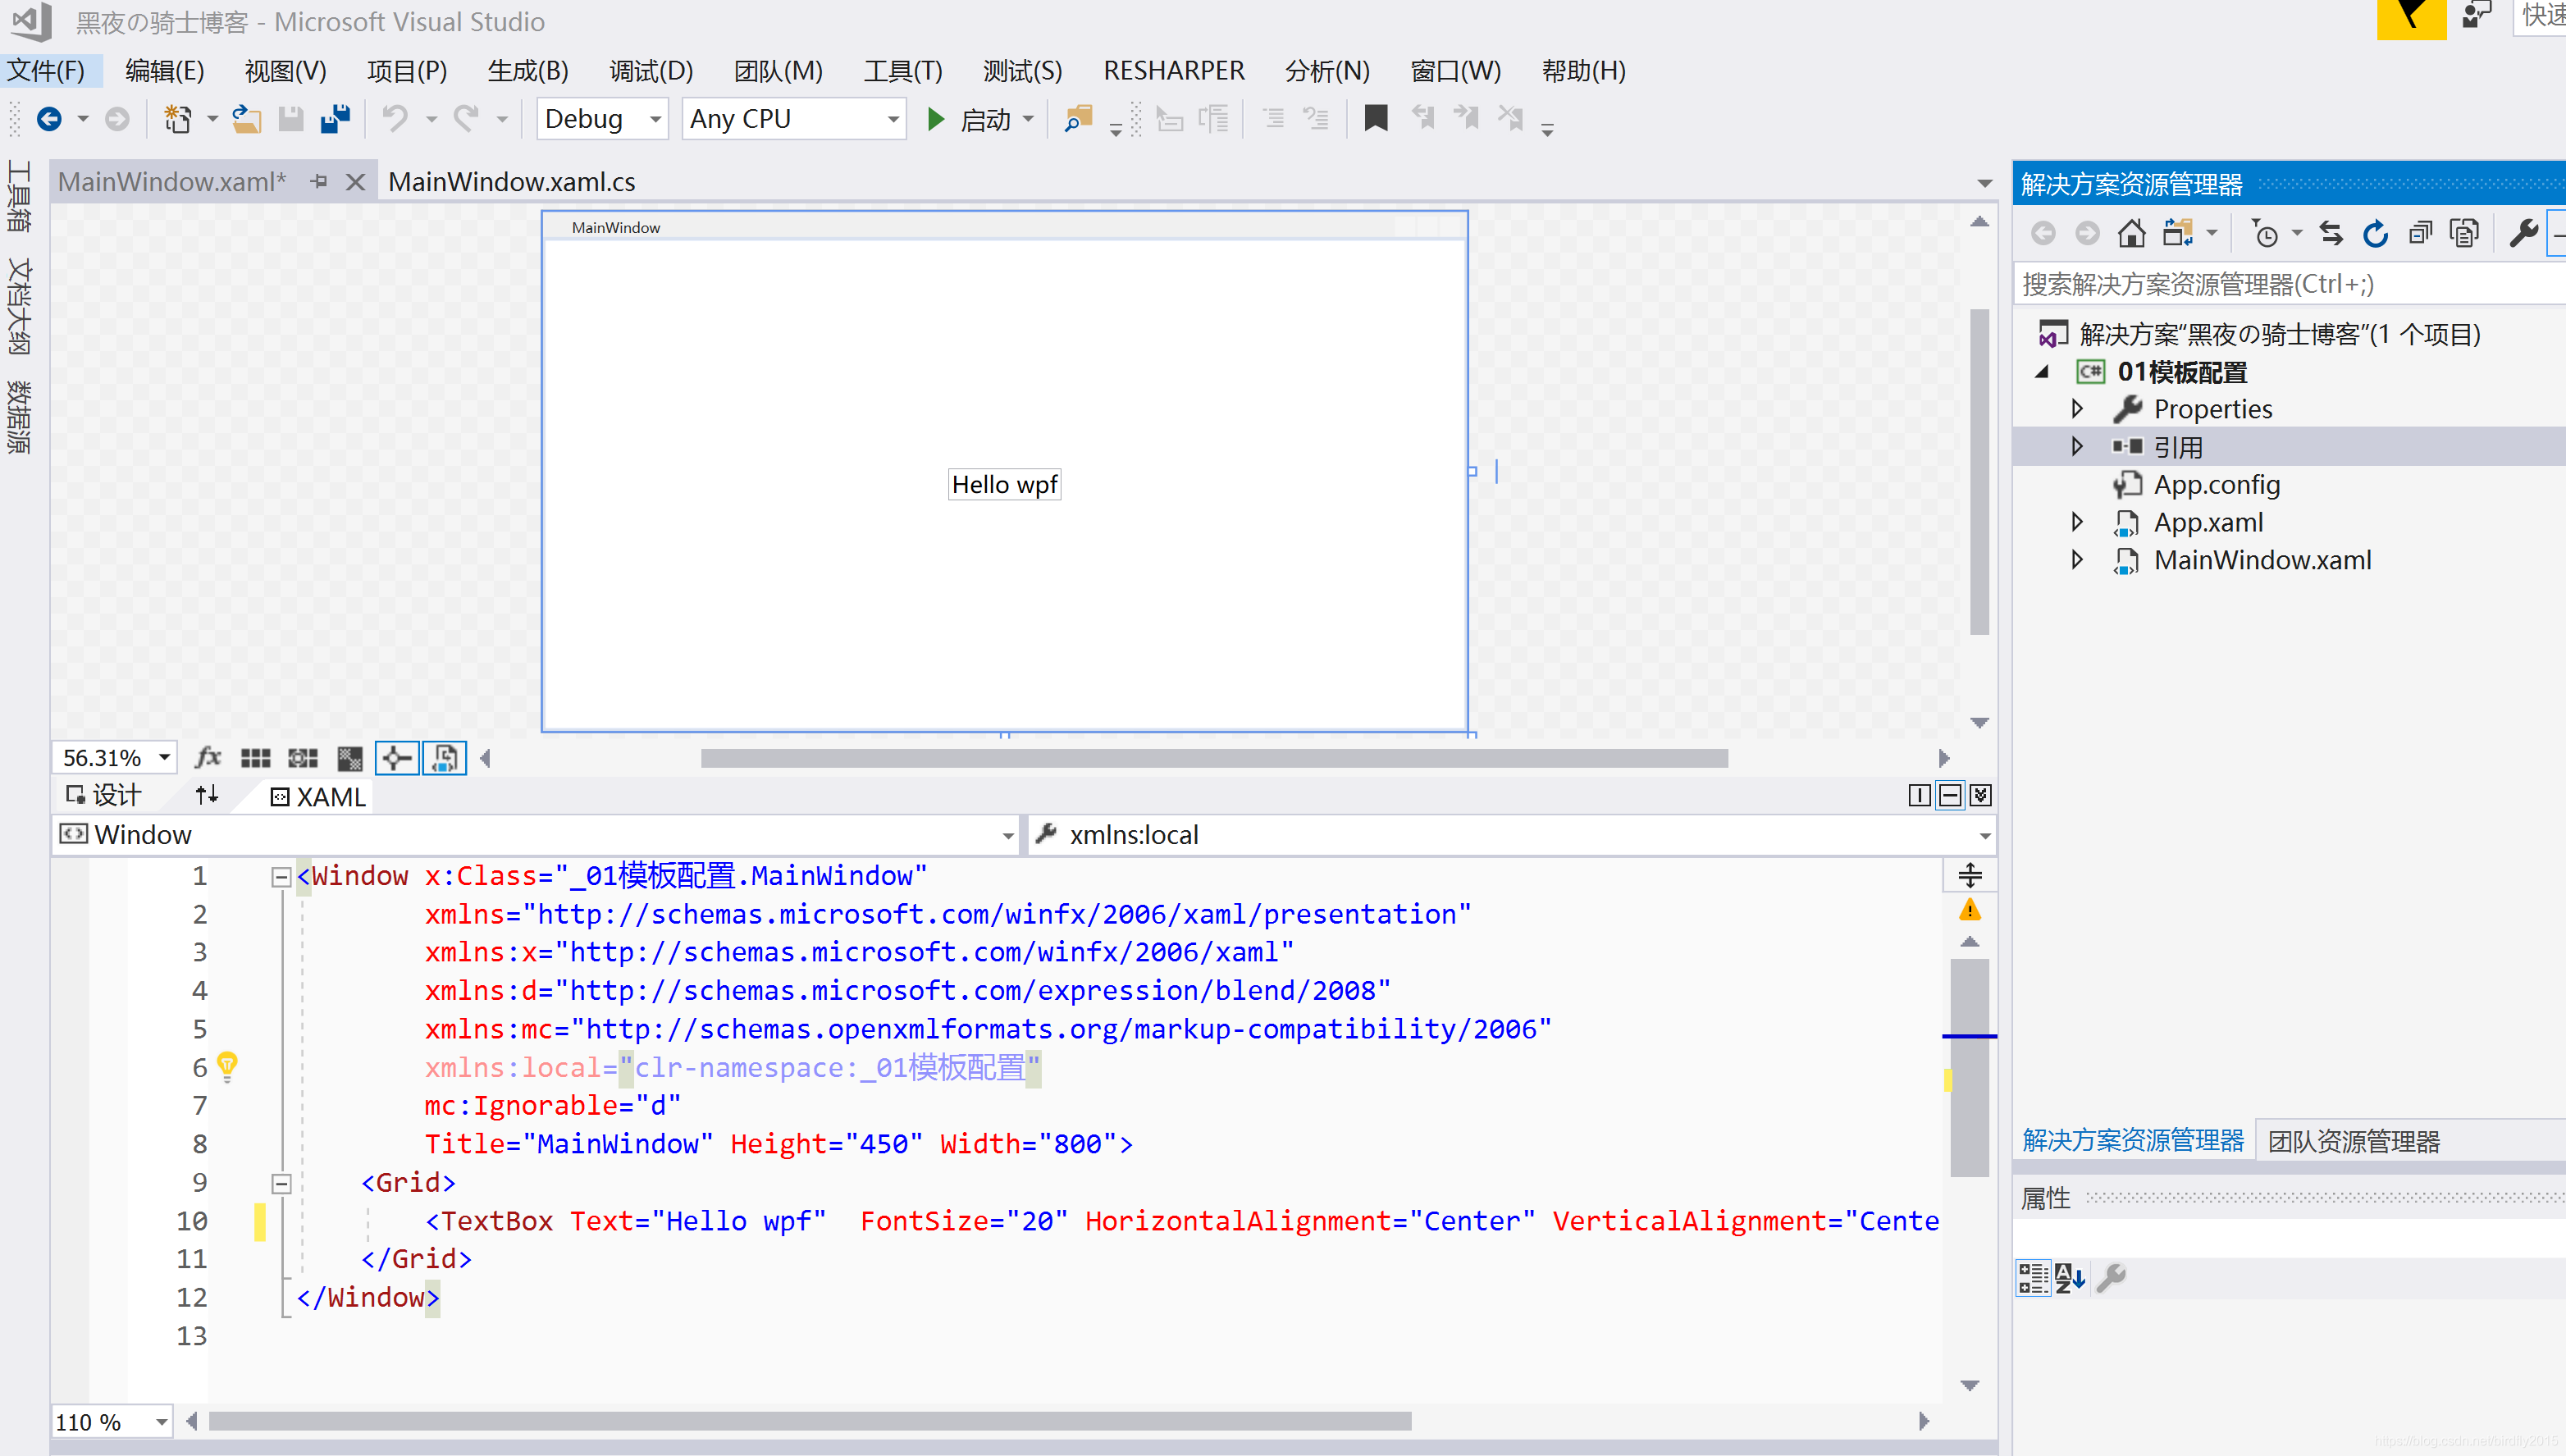The image size is (2566, 1456).
Task: Click the split editor handle icon
Action: pyautogui.click(x=1969, y=875)
